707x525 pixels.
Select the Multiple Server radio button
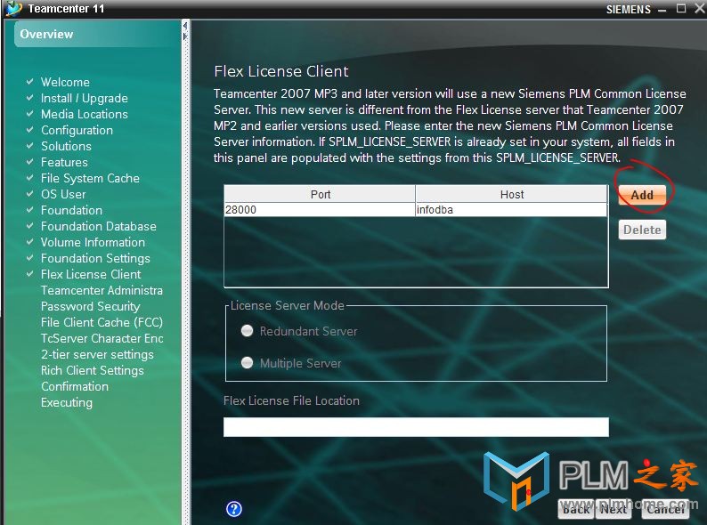pos(247,363)
